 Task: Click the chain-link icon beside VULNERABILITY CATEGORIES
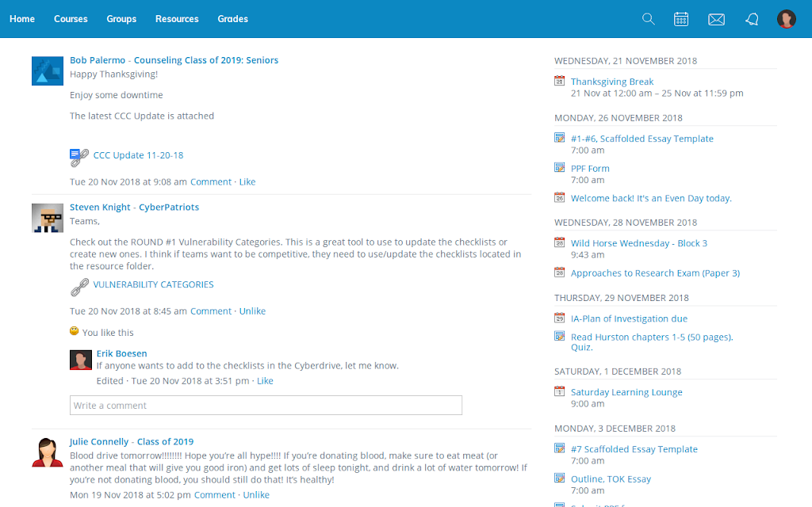79,287
